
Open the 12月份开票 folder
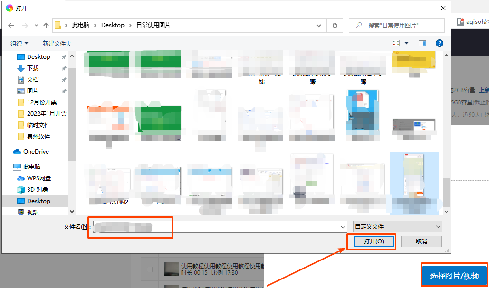(42, 102)
